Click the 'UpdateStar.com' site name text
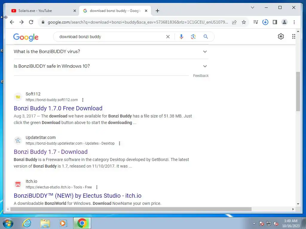Screen dimensions: 306x229 (41, 137)
